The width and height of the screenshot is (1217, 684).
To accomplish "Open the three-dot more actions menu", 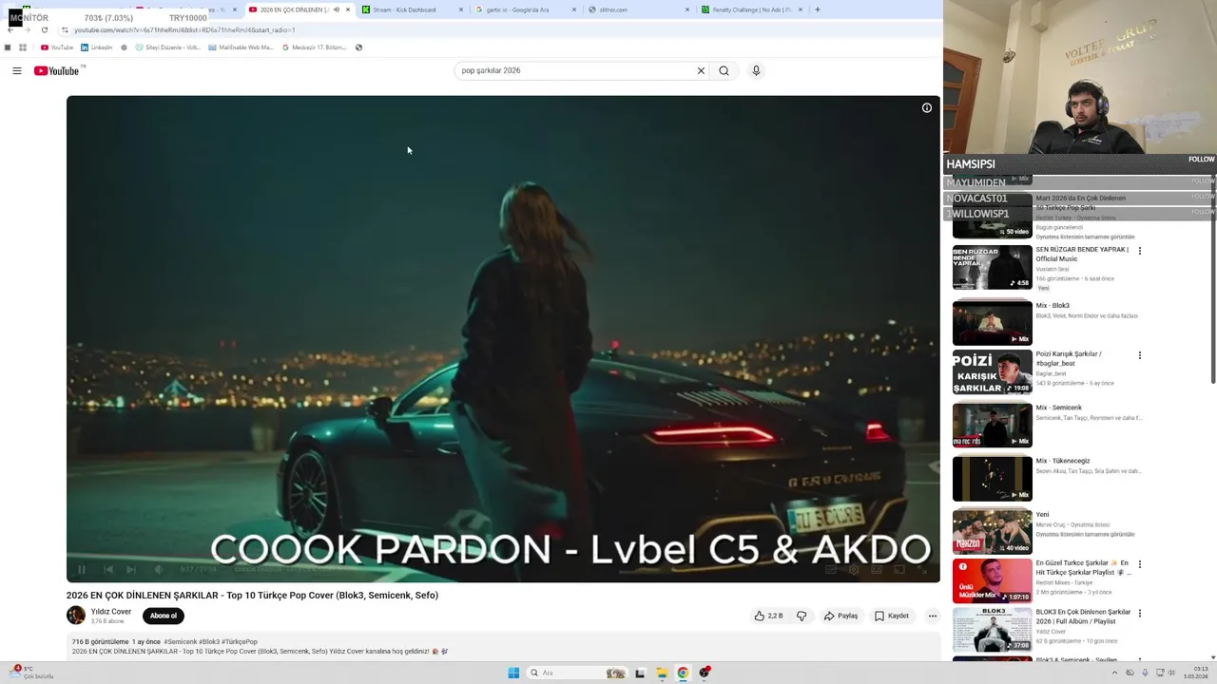I will pos(933,616).
